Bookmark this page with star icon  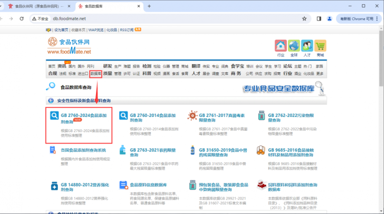coord(304,19)
